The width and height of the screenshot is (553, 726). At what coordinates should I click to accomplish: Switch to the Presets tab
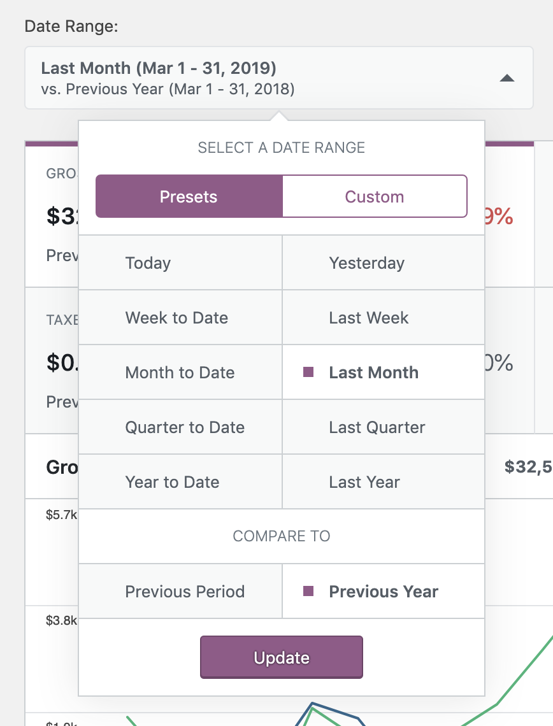[189, 196]
